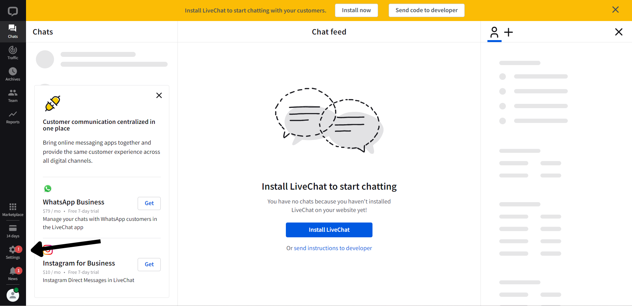Open the News notifications bell
Screen dimensions: 632x306
click(x=13, y=274)
